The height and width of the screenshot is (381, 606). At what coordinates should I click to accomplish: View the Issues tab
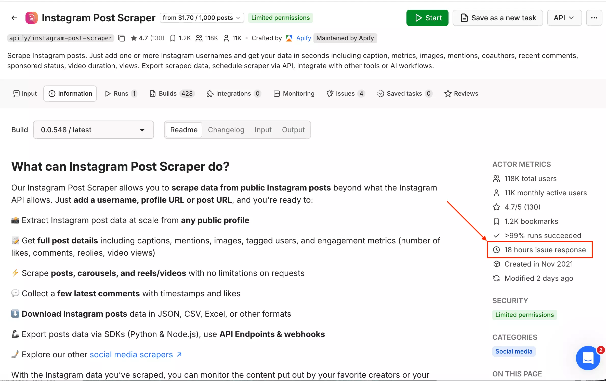pos(346,94)
